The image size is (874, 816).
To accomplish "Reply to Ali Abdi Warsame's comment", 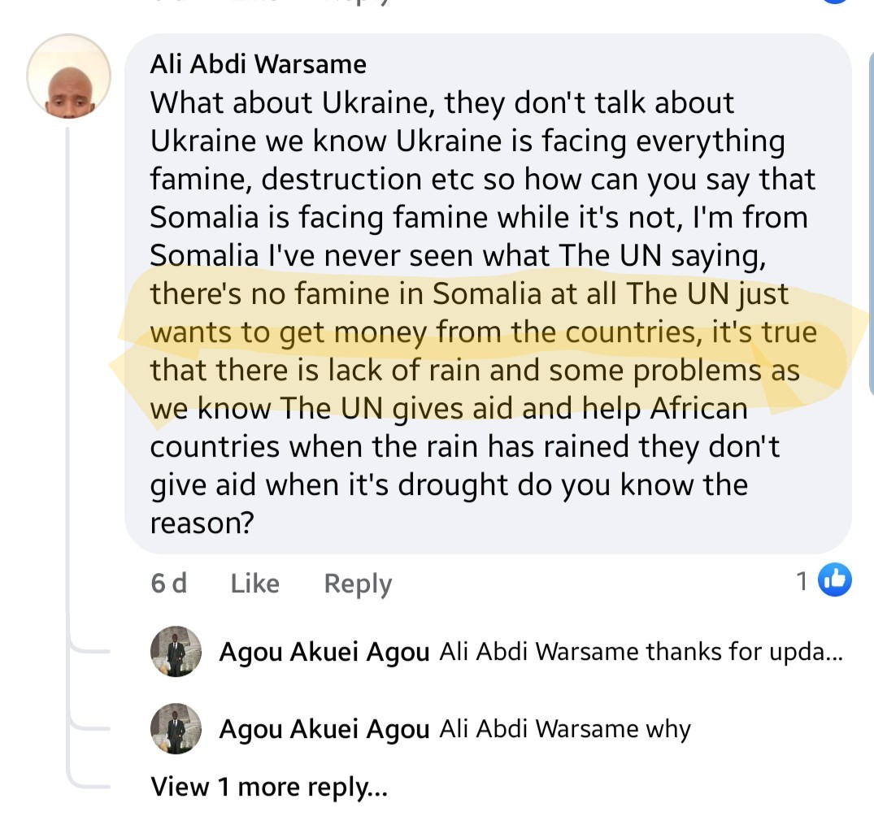I will point(358,584).
